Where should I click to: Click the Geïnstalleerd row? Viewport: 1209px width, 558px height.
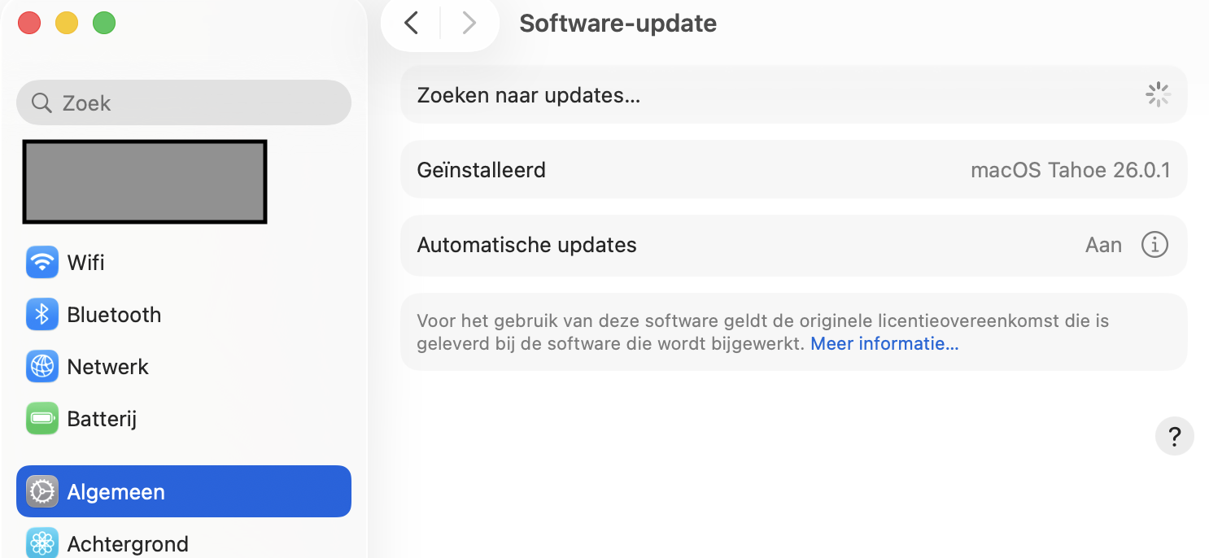(793, 169)
